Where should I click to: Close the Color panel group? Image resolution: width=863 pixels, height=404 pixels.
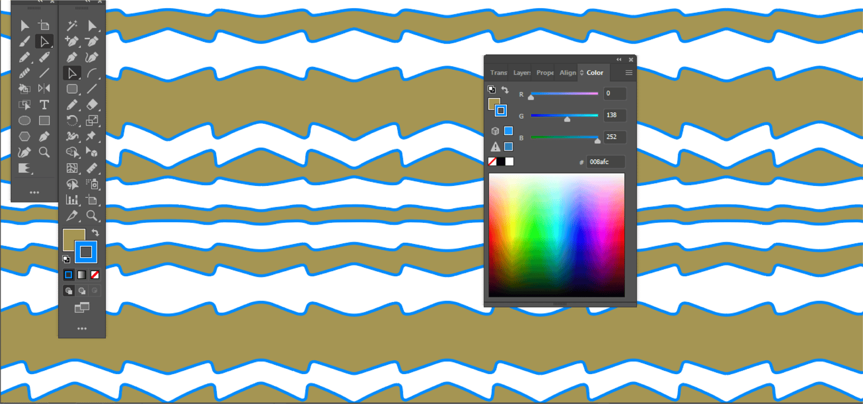coord(631,59)
